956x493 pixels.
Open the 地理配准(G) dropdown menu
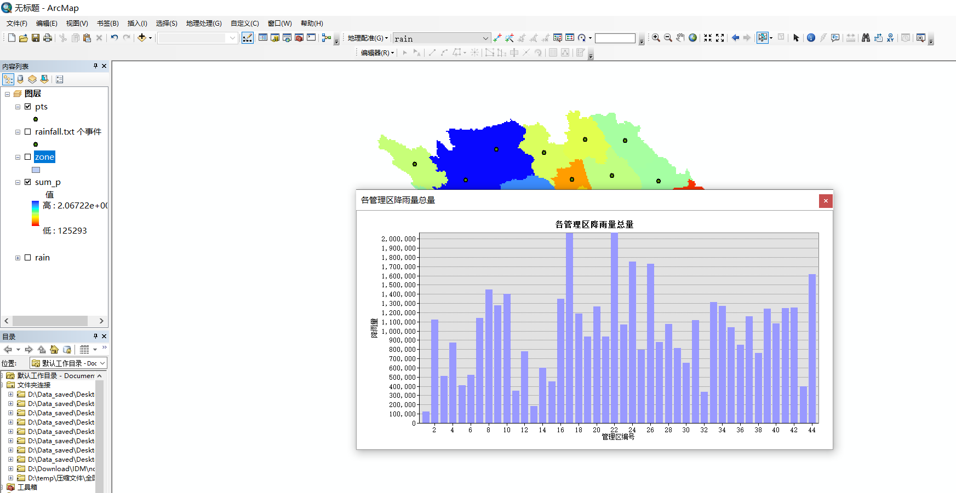(368, 38)
